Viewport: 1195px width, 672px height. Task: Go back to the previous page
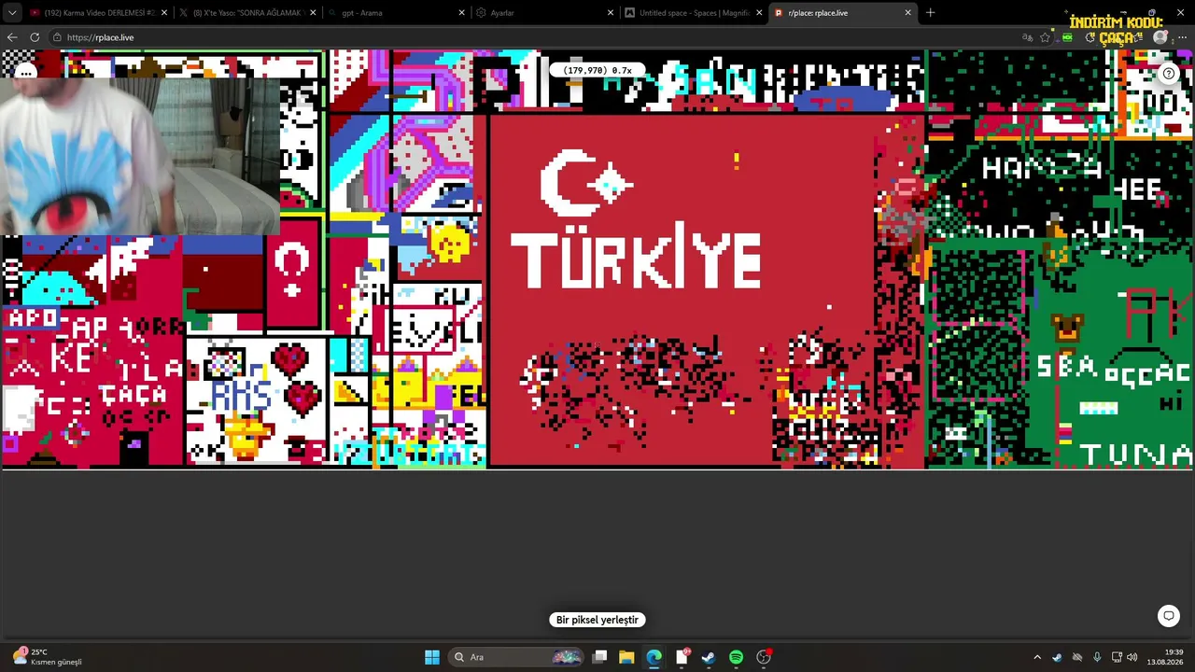[12, 37]
